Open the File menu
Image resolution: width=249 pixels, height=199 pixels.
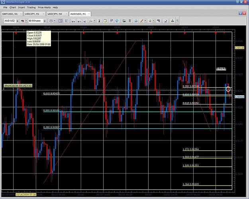(5, 8)
